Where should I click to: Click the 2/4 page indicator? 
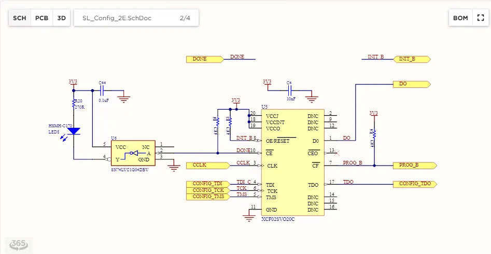[x=185, y=18]
